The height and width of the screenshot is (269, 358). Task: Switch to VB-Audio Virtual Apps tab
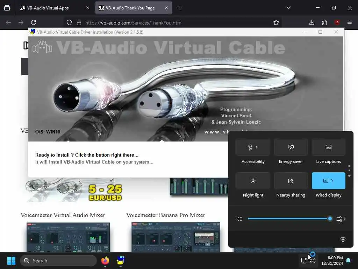coord(53,8)
